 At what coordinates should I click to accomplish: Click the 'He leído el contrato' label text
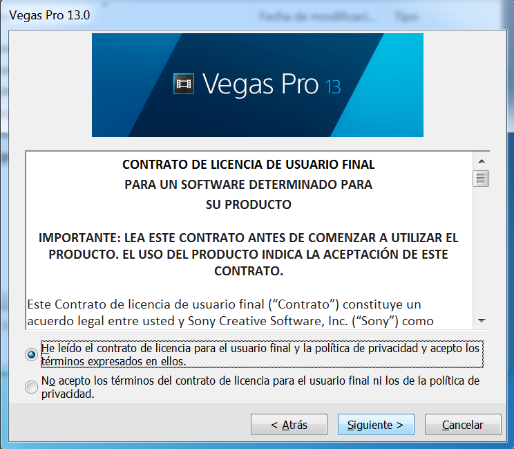[x=260, y=354]
